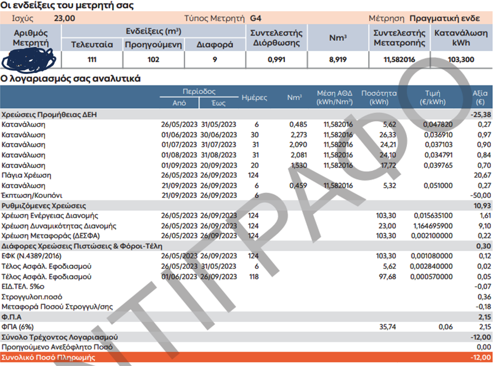Click 'Χρέωση Ενέργειας Διανομής' row label

tap(49, 215)
